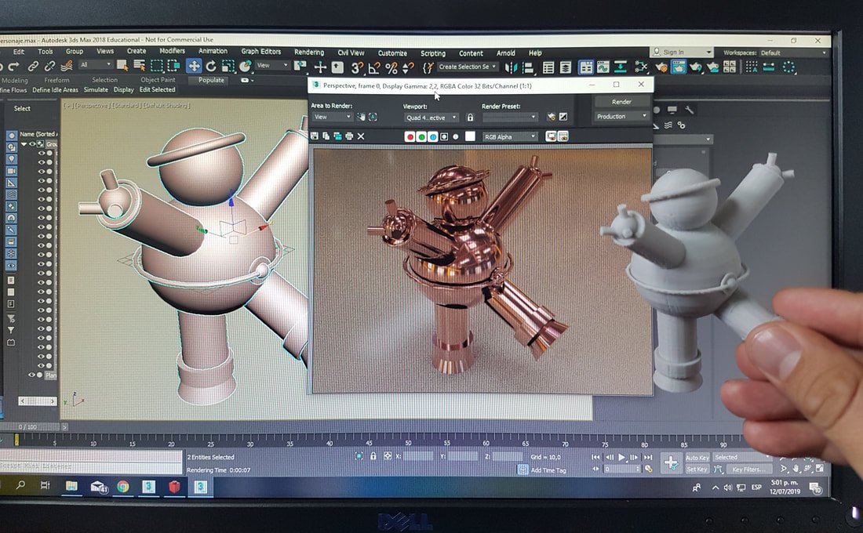
Task: Click Edit Selected in the ribbon
Action: [158, 89]
